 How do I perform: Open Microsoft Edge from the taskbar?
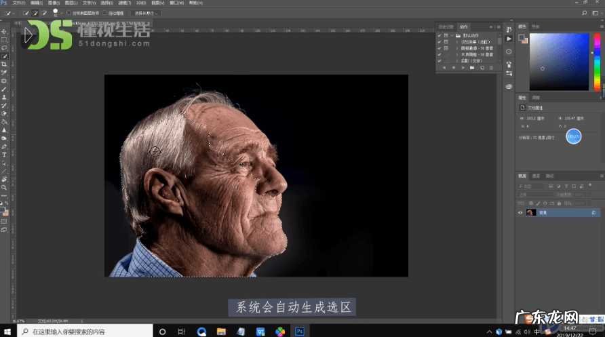coord(201,332)
